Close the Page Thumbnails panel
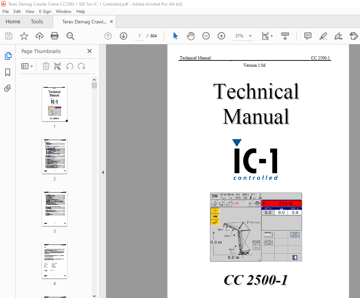360x298 pixels. tap(90, 51)
